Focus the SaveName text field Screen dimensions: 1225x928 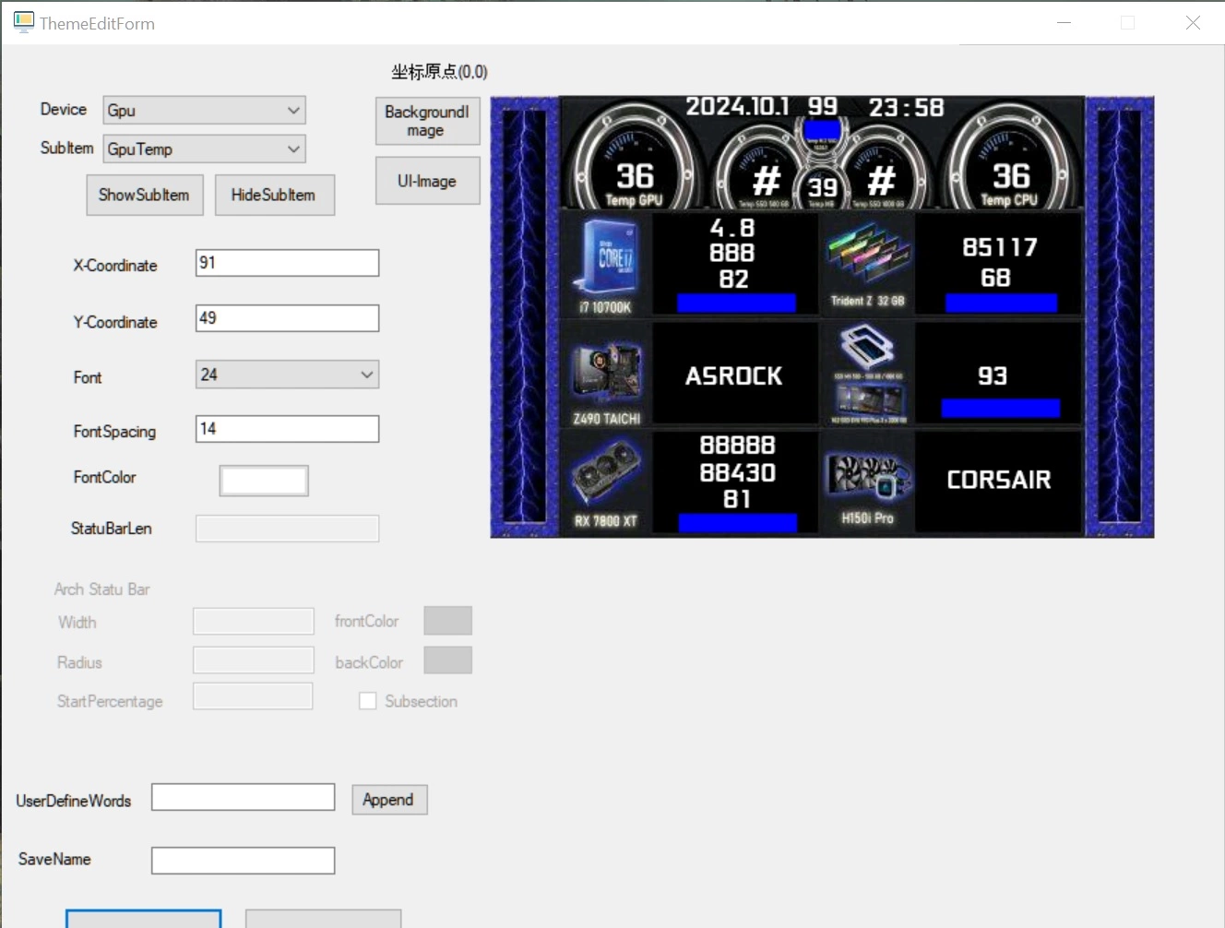tap(243, 861)
